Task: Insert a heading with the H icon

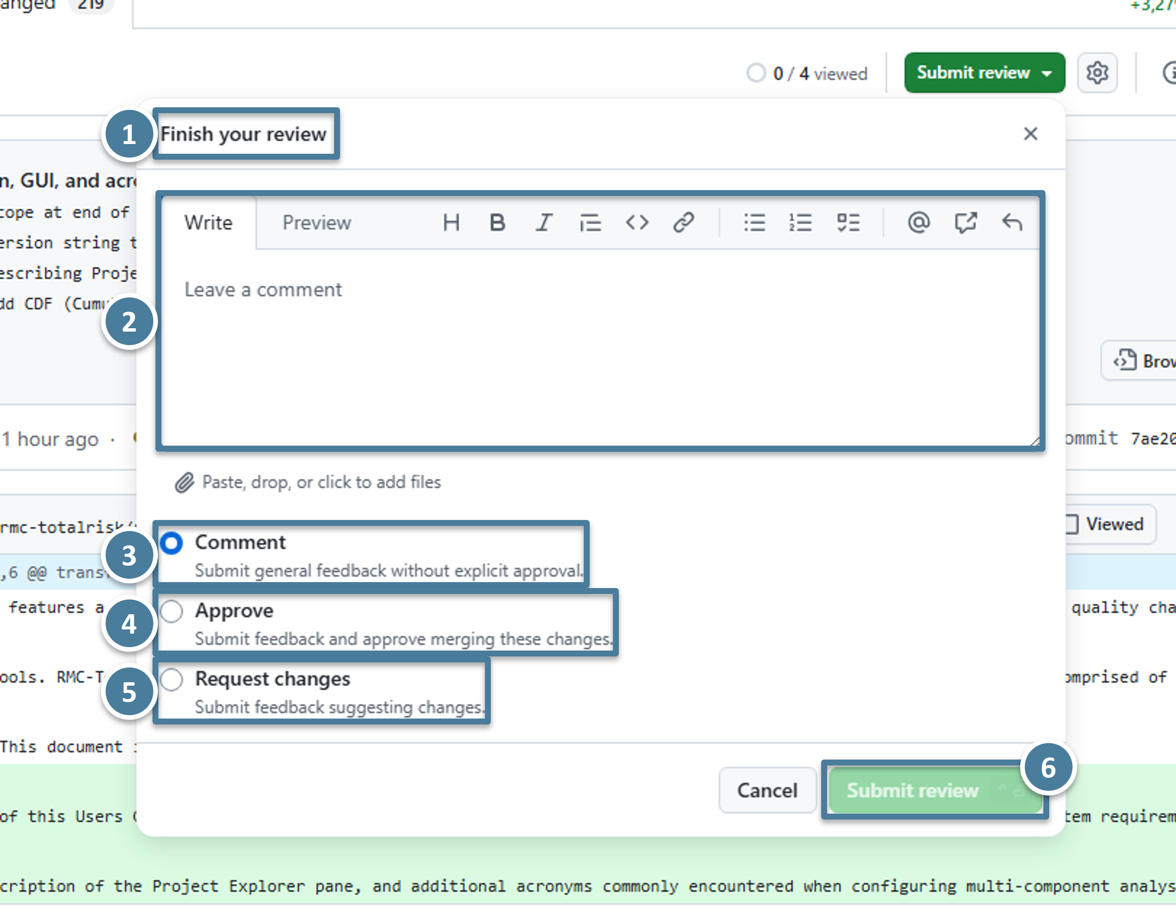Action: click(x=451, y=223)
